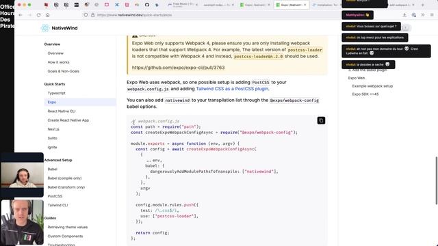Click the upper webcam thumbnail
The height and width of the screenshot is (246, 438).
(x=22, y=175)
